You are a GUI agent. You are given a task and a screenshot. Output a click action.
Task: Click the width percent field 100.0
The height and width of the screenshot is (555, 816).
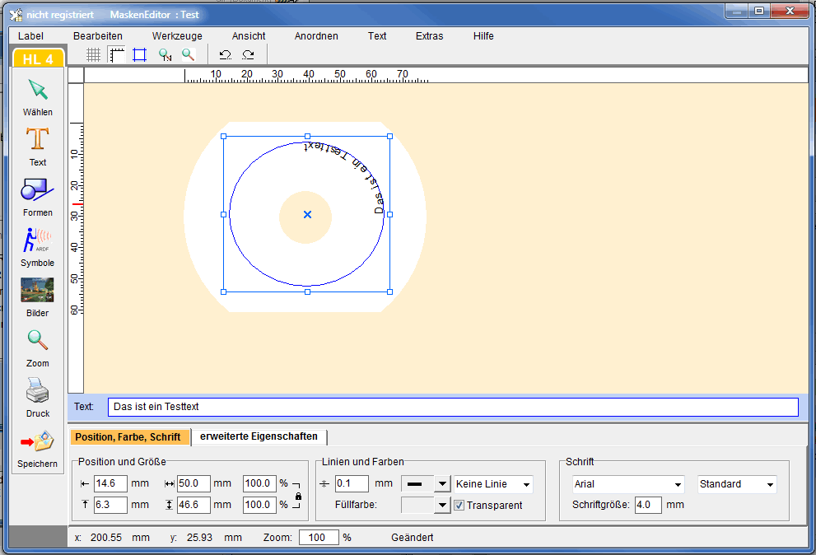tap(259, 483)
